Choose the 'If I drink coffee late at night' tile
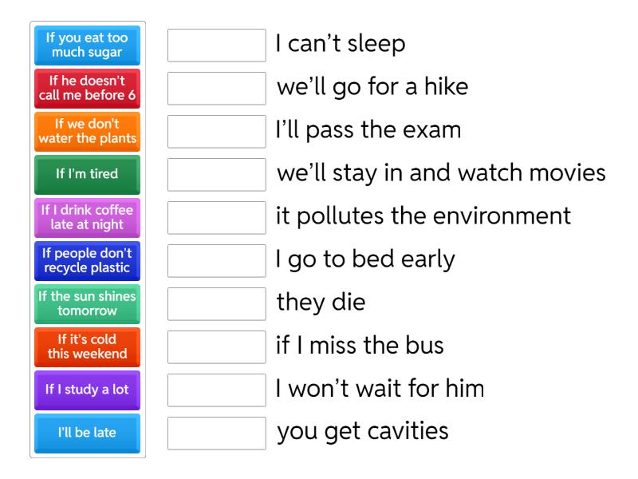The height and width of the screenshot is (479, 638). tap(88, 218)
